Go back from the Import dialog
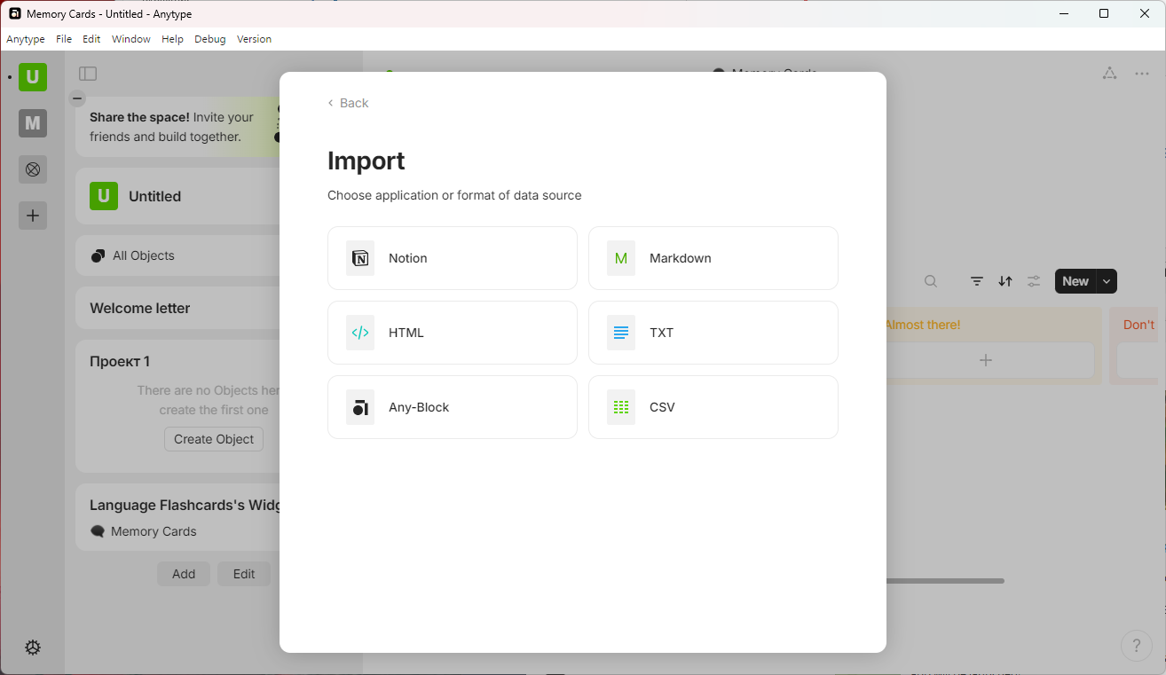 tap(348, 103)
